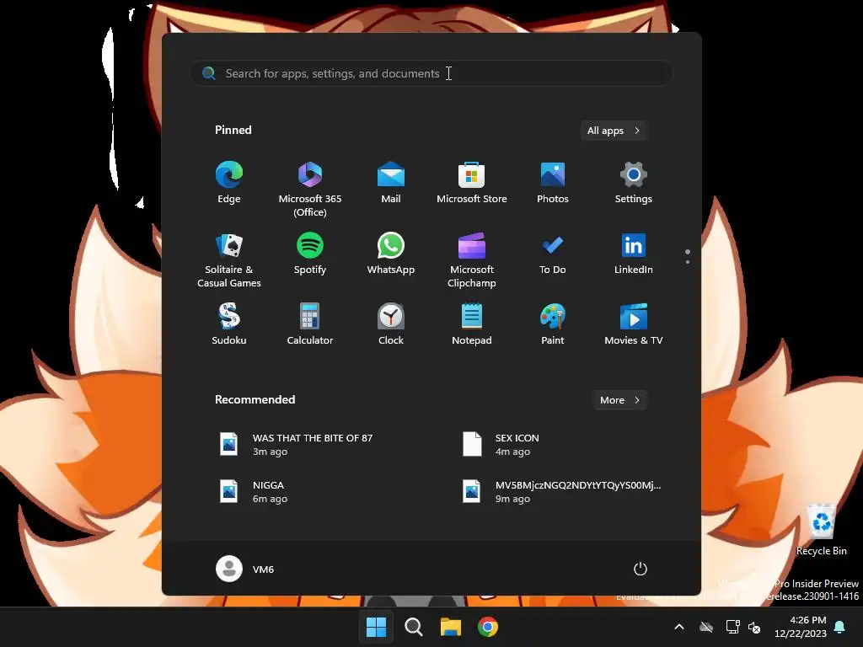Show More recommended items

click(619, 400)
